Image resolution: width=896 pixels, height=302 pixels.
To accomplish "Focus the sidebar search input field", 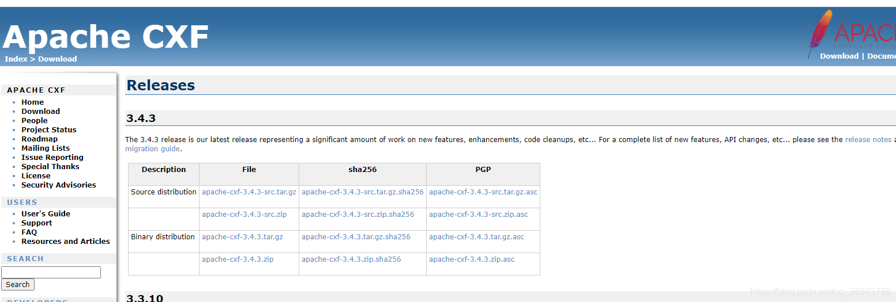I will [x=51, y=272].
